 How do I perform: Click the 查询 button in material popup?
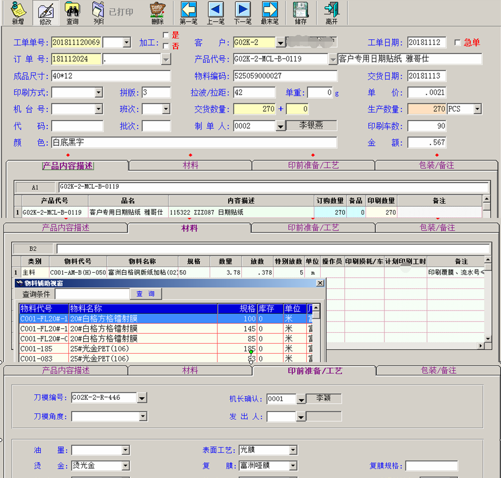coord(146,294)
